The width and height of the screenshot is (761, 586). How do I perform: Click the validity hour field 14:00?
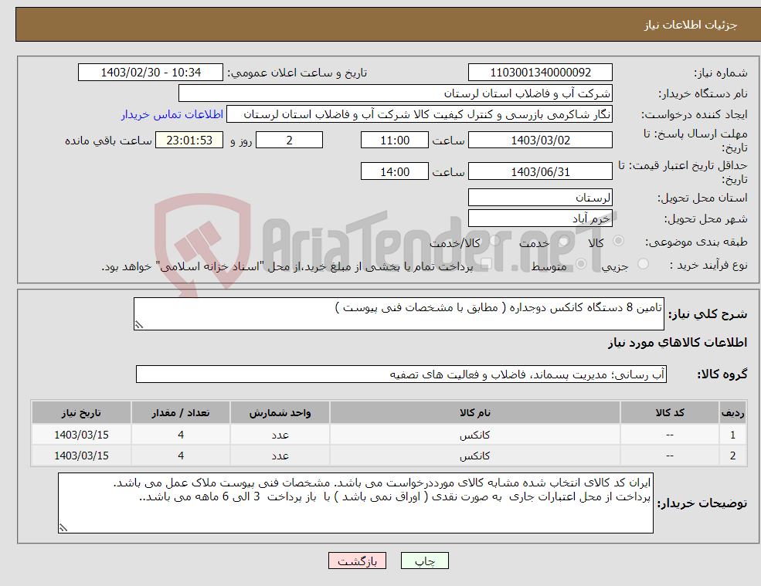click(x=395, y=171)
